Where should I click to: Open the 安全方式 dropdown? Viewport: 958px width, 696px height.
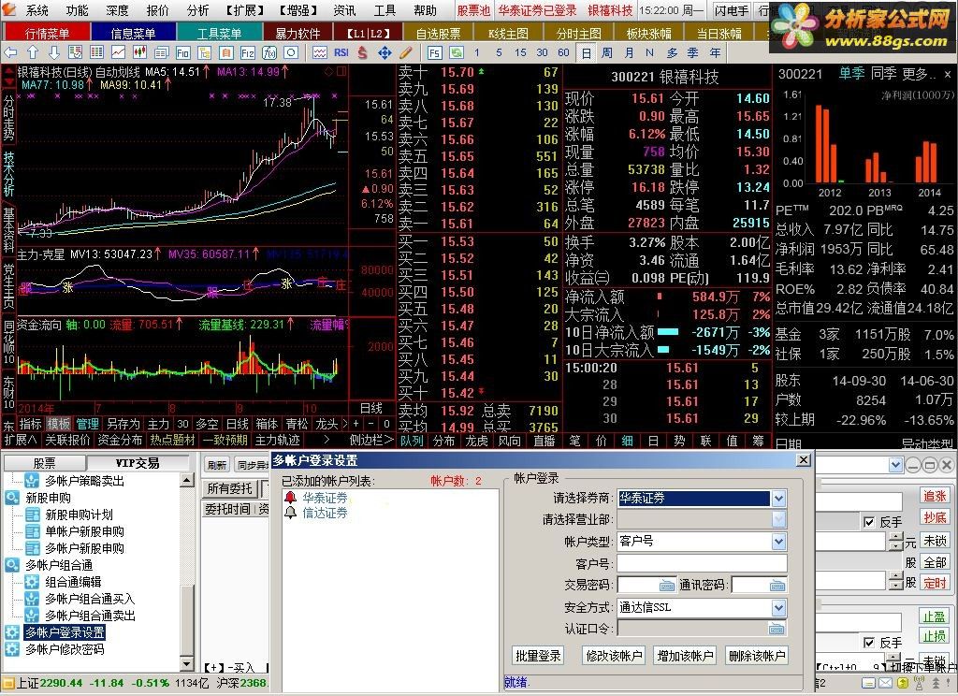pyautogui.click(x=778, y=608)
